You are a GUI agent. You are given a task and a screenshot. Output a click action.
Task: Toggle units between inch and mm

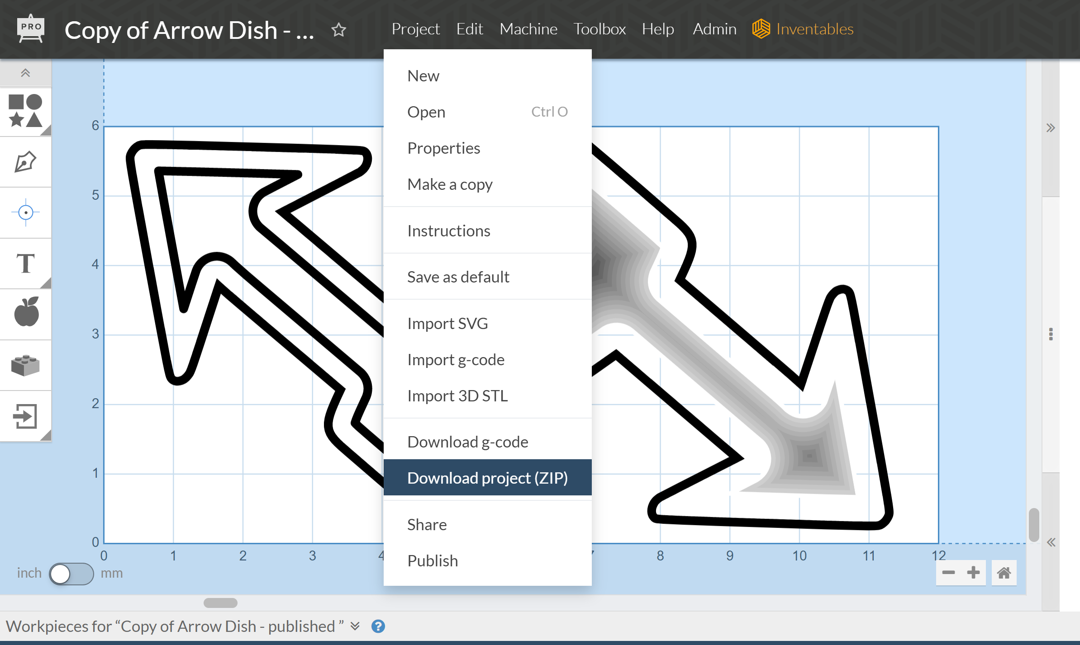click(x=71, y=574)
